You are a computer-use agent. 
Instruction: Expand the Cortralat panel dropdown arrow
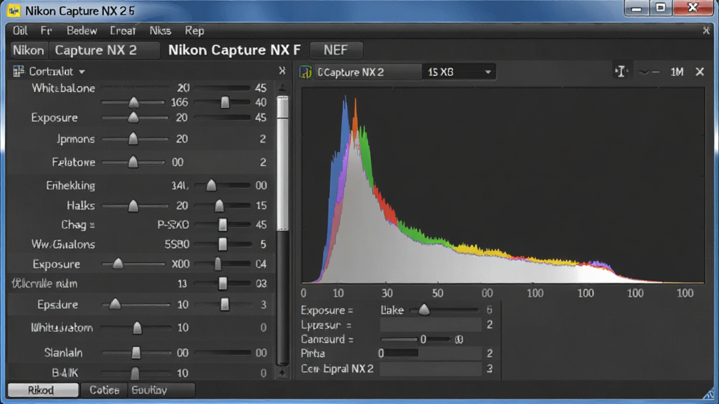[x=81, y=72]
